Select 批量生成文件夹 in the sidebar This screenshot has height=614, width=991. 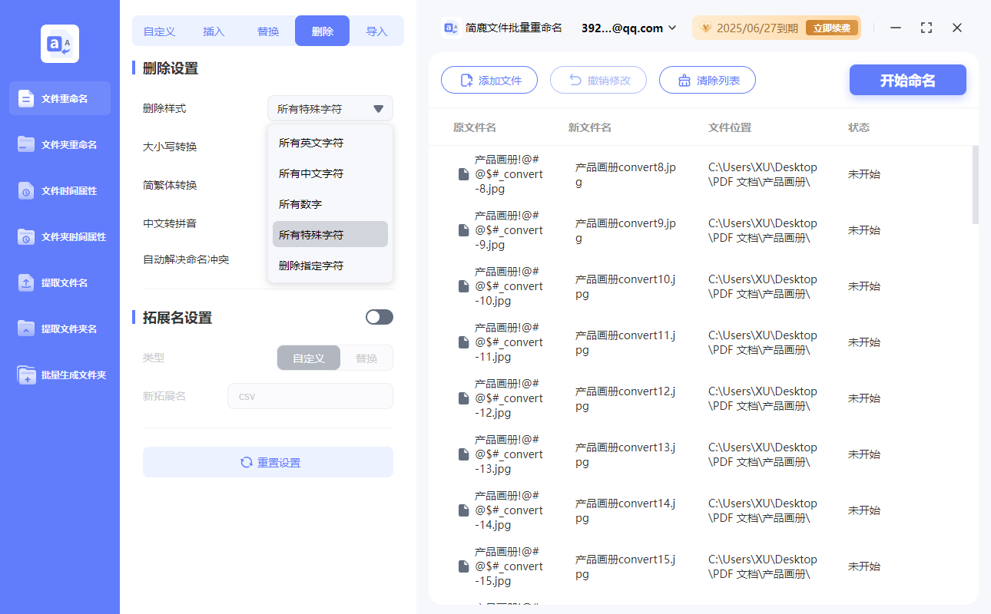click(59, 375)
